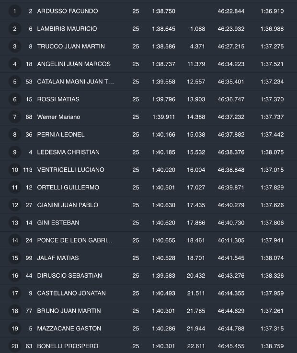This screenshot has width=297, height=353.
Task: Select the truncated name CATALAN MAGNI JUAN T…
Action: click(76, 82)
